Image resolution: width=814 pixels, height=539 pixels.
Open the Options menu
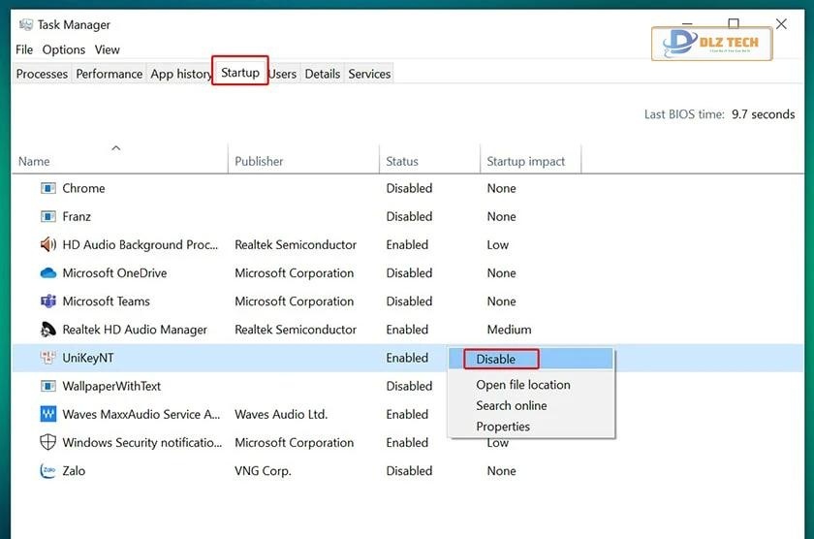pyautogui.click(x=64, y=49)
